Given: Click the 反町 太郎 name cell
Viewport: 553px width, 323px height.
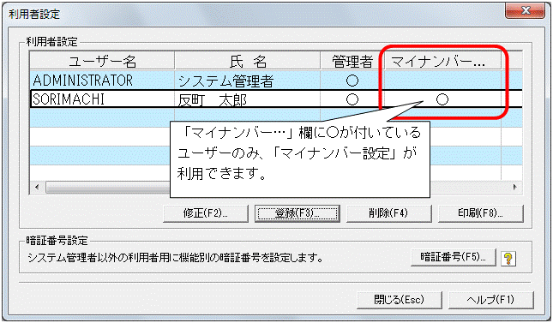Looking at the screenshot, I should [247, 99].
